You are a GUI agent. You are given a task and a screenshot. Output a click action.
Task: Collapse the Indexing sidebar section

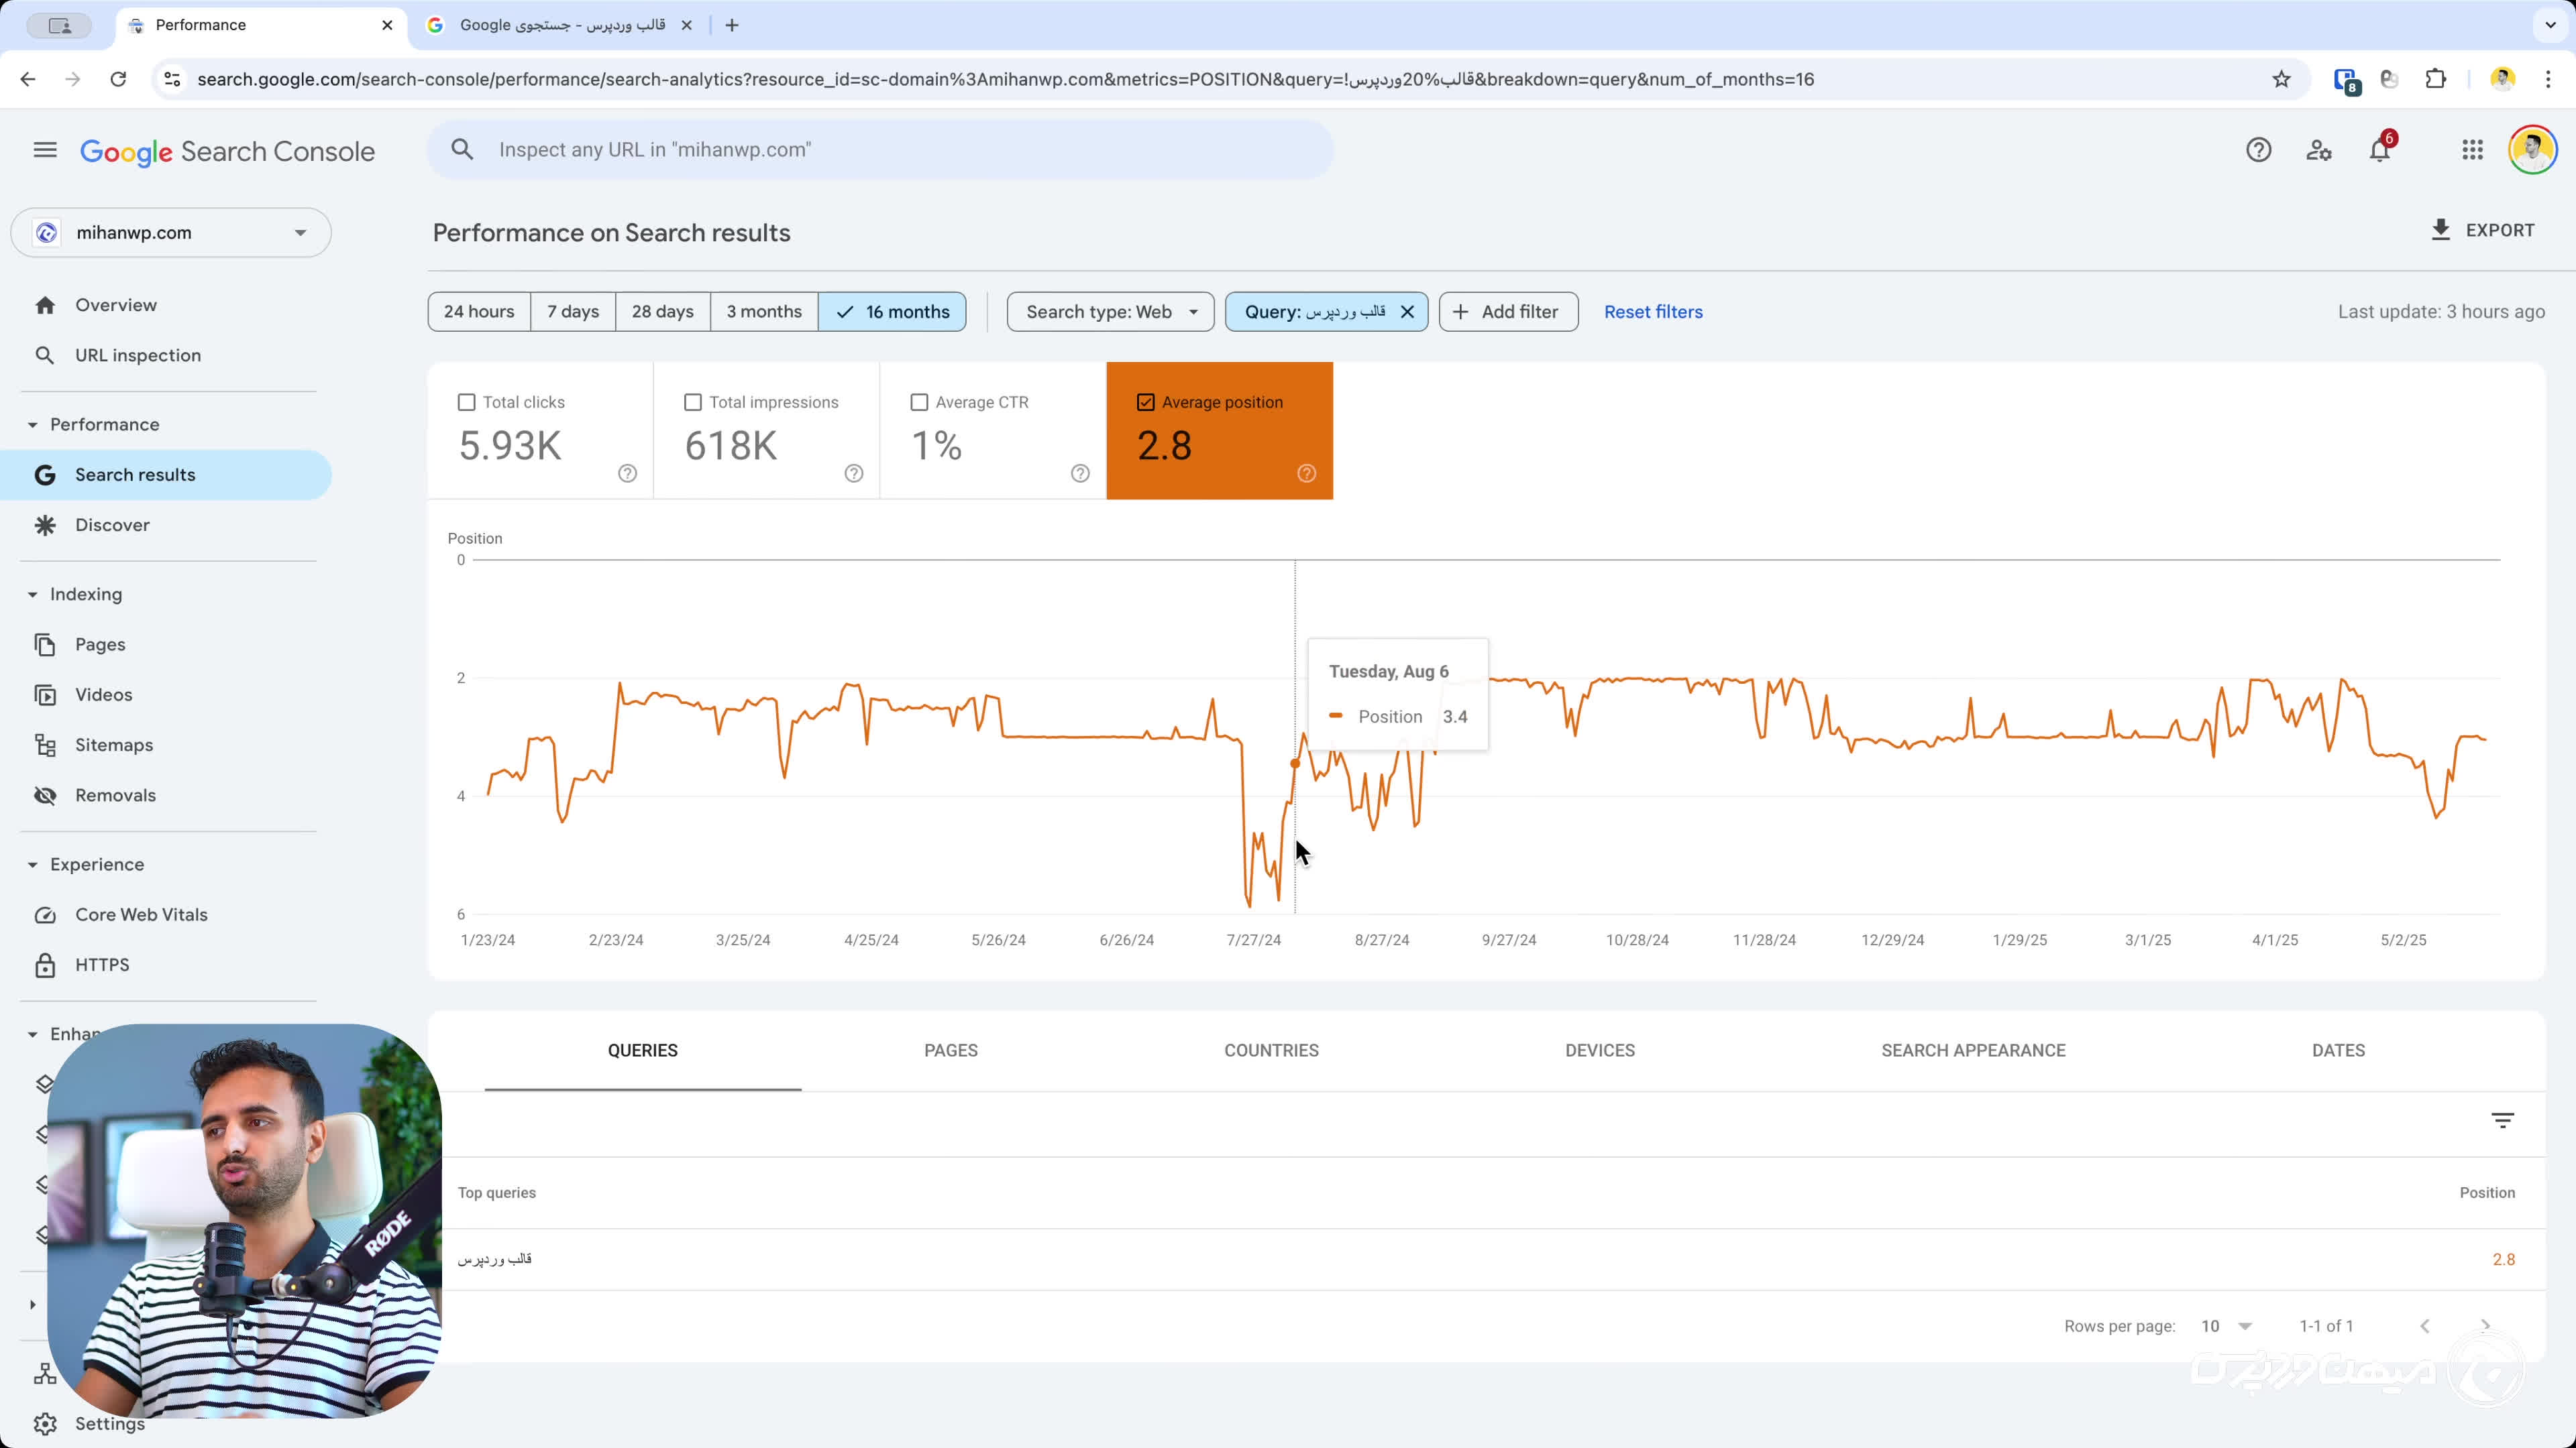32,595
